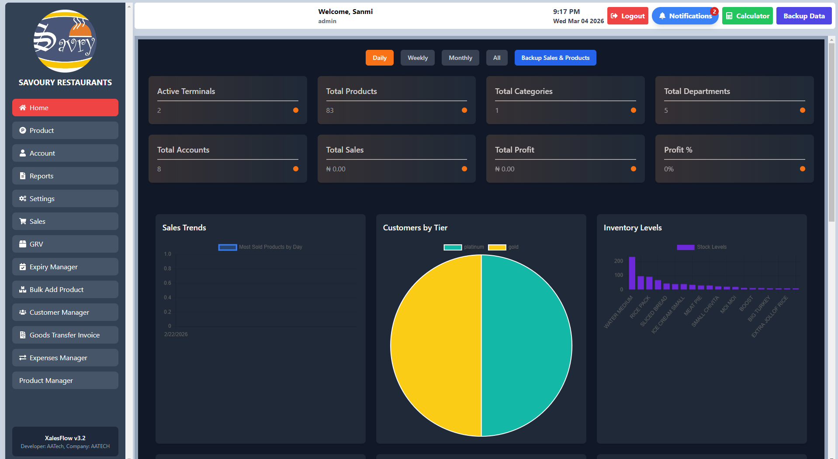
Task: Click the Reports document icon
Action: point(23,176)
